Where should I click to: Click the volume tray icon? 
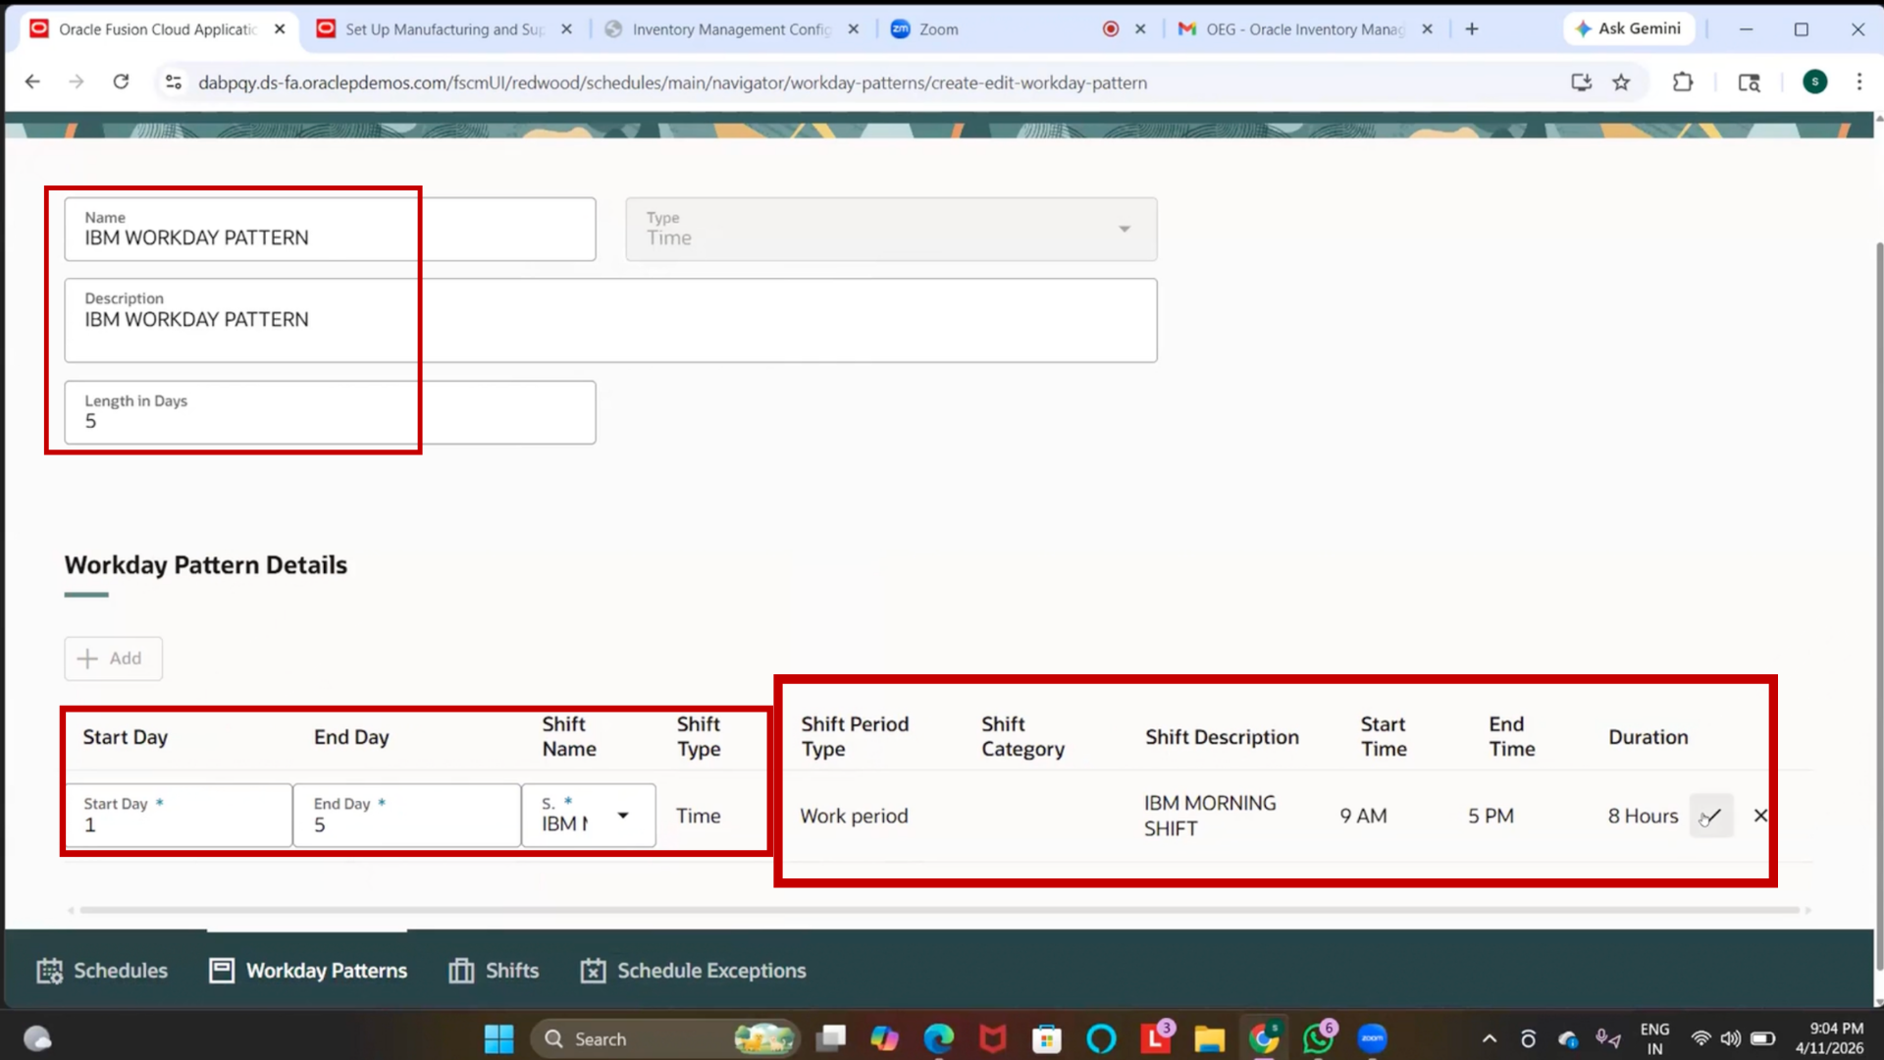(x=1731, y=1038)
